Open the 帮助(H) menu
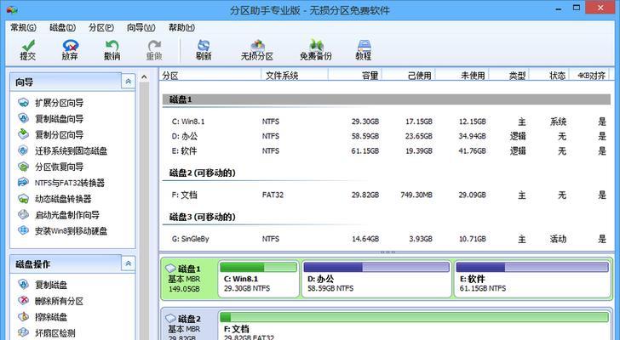The image size is (620, 340). 181,27
